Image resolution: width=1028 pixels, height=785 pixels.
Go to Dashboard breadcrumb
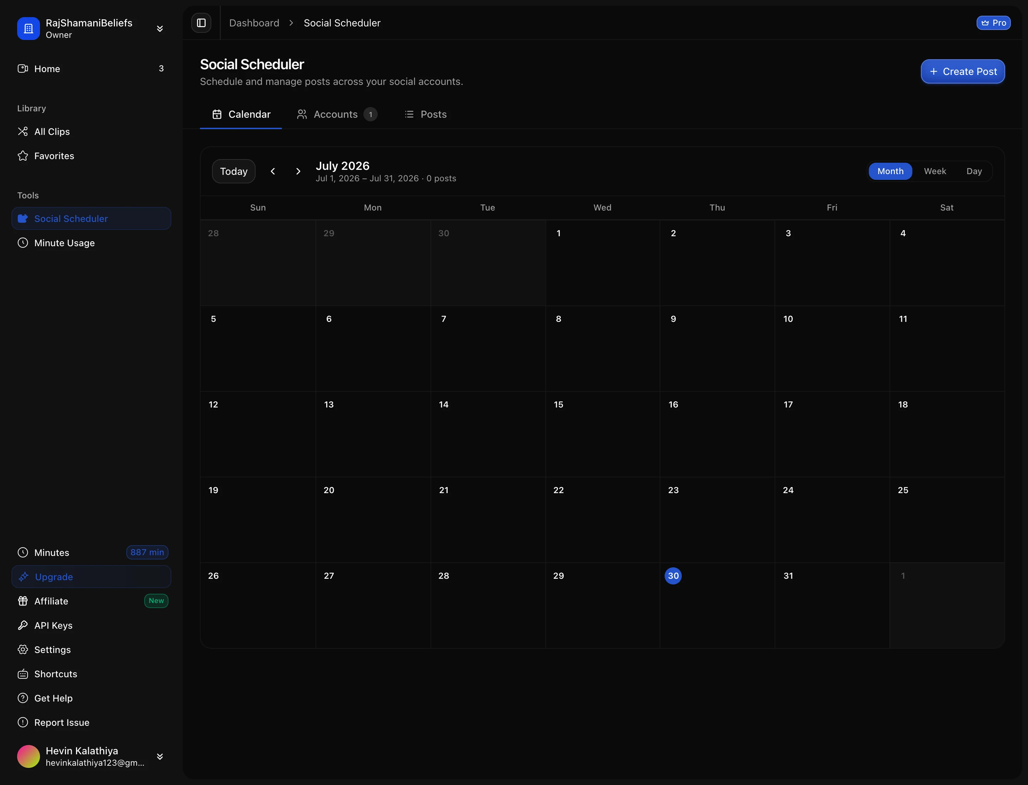[254, 23]
